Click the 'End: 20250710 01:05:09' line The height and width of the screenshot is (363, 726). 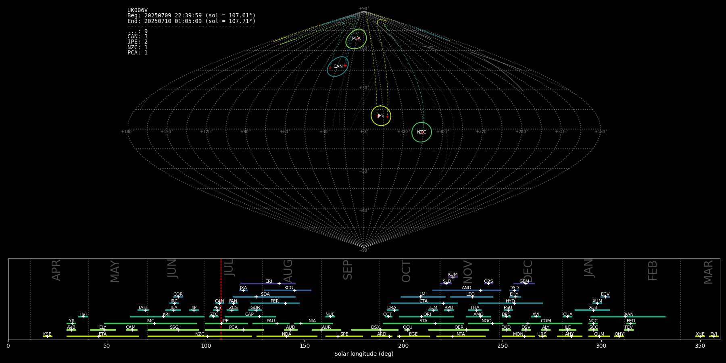click(x=192, y=21)
